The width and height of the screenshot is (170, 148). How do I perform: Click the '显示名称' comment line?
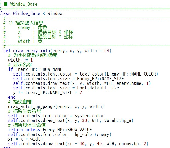pos(20,65)
